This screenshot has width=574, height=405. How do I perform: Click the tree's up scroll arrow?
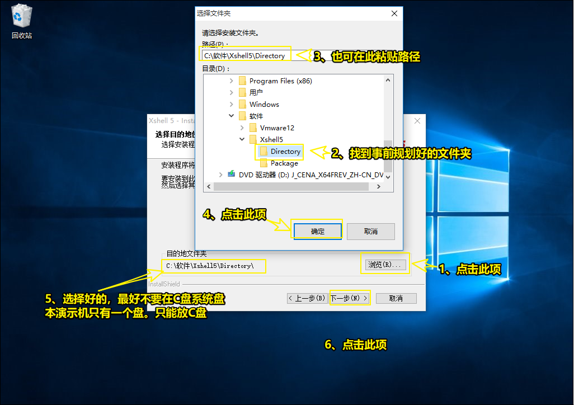coord(388,80)
